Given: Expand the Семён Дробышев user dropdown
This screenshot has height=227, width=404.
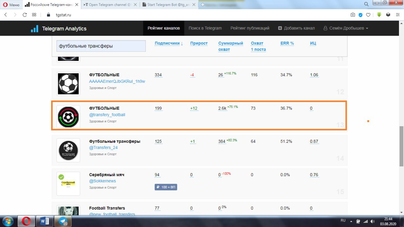Looking at the screenshot, I should click(x=346, y=28).
